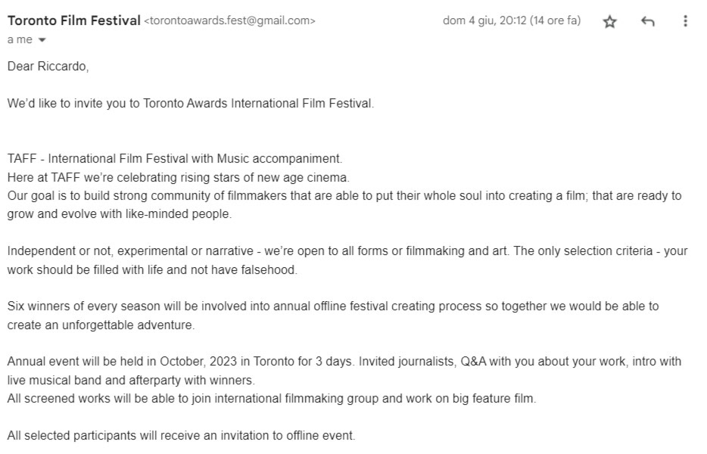Click the torontoawards.fest@gmail.com sender address
The width and height of the screenshot is (707, 454).
pos(229,21)
